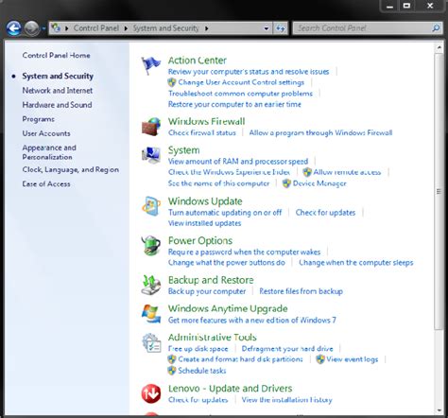This screenshot has height=418, width=448.
Task: Open the Action Center heading link
Action: pyautogui.click(x=198, y=61)
